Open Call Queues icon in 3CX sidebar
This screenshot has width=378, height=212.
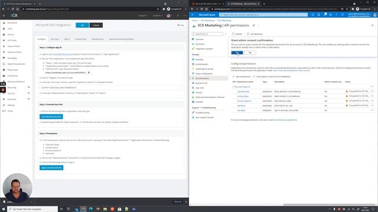pyautogui.click(x=4, y=76)
